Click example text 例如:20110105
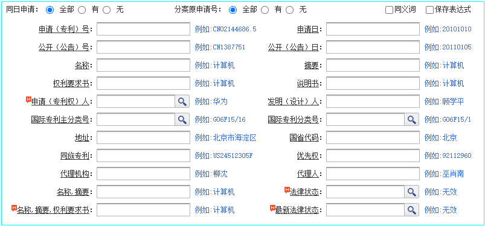 [x=448, y=48]
